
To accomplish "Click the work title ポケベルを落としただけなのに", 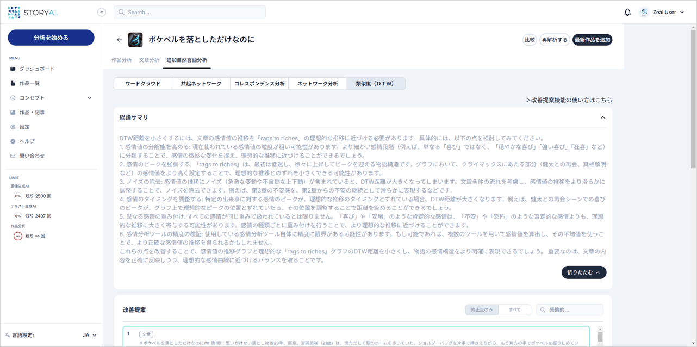I will pyautogui.click(x=202, y=40).
